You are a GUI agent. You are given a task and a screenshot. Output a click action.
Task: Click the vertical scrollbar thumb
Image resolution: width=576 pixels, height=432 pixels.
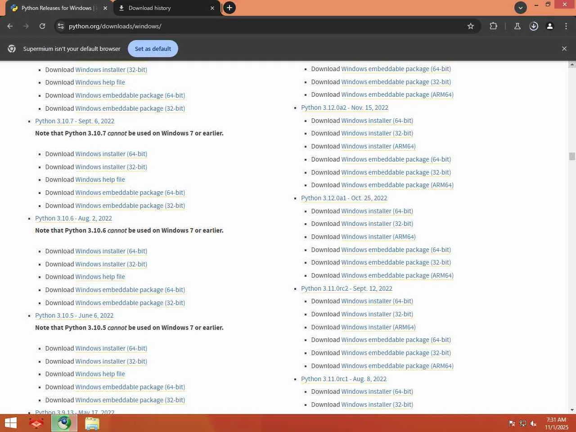(572, 157)
